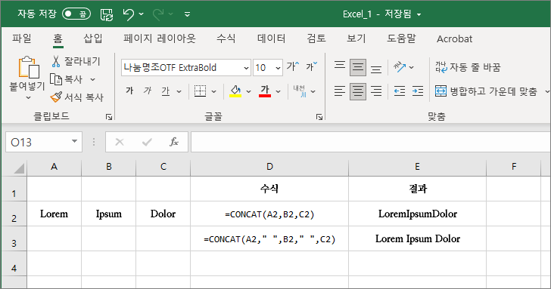This screenshot has width=551, height=289.
Task: Expand the 복사 copy options arrow
Action: click(92, 79)
